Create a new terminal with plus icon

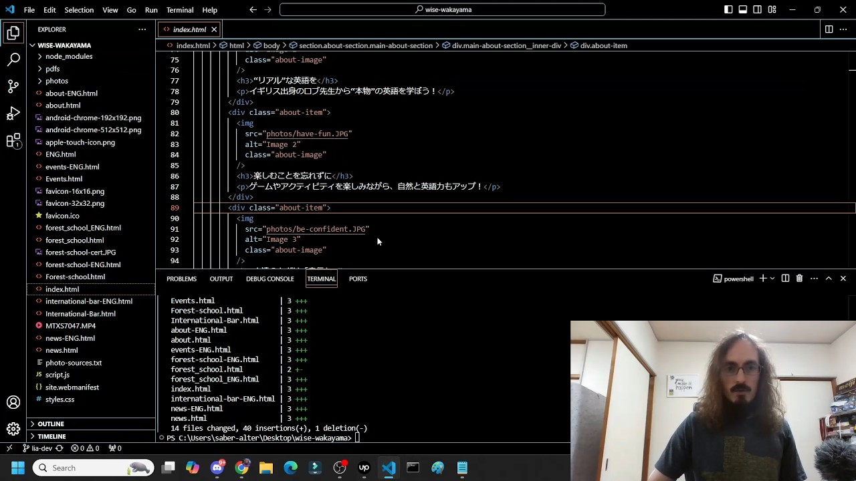click(762, 279)
